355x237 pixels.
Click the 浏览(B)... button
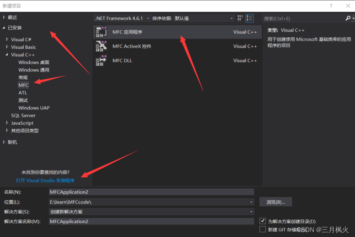pos(275,202)
